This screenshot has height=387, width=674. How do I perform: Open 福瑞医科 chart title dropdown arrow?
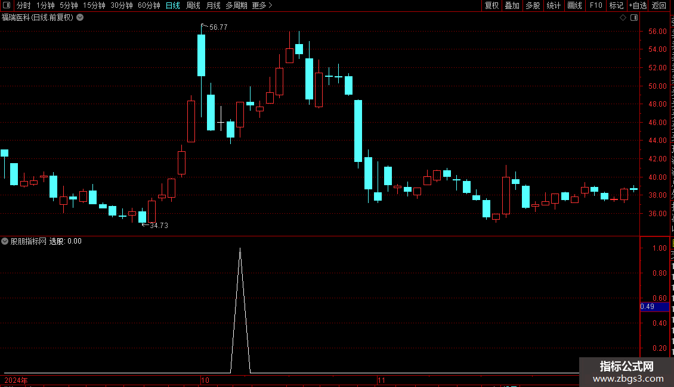click(80, 17)
